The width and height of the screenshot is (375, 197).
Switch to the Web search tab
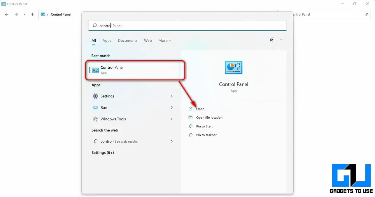click(x=148, y=41)
